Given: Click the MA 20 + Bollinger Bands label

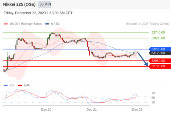Looking at the screenshot, I should pos(26,24).
